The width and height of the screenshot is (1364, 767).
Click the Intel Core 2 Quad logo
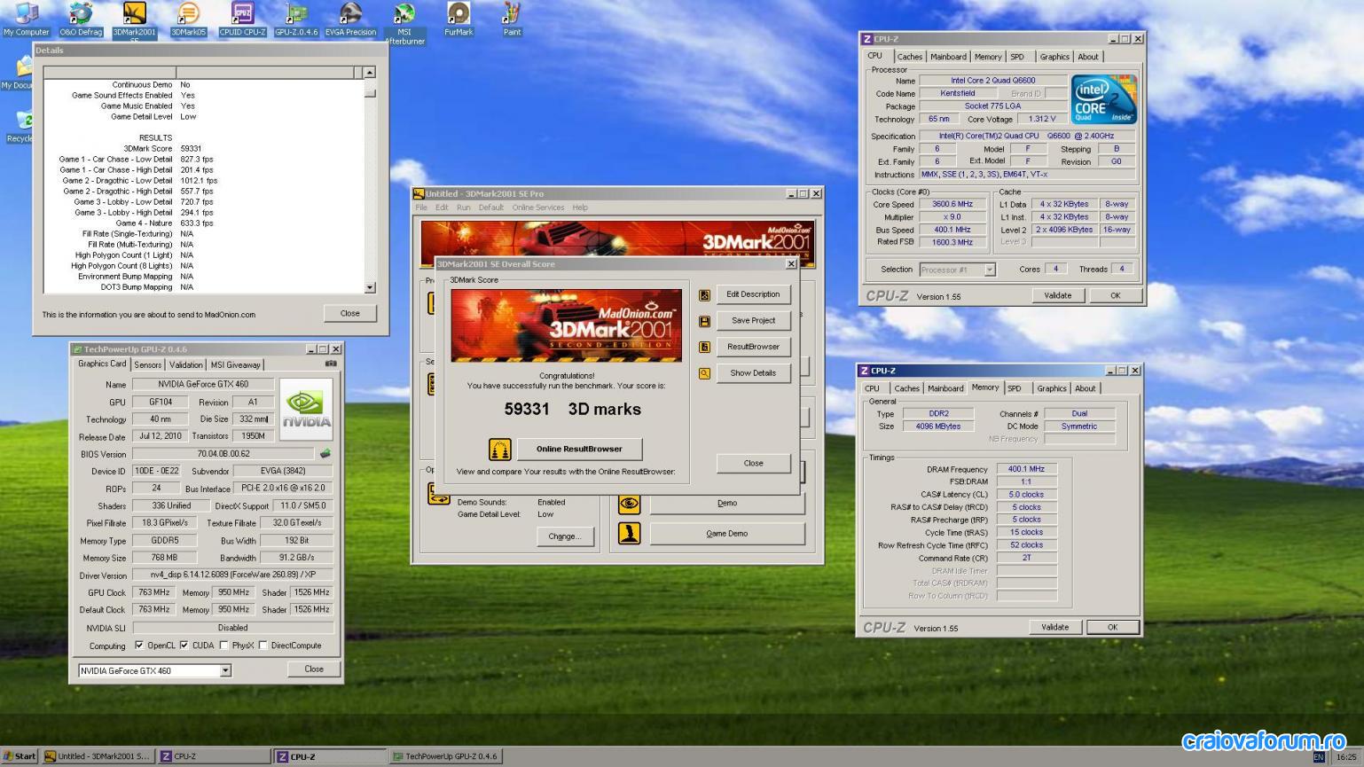coord(1104,100)
